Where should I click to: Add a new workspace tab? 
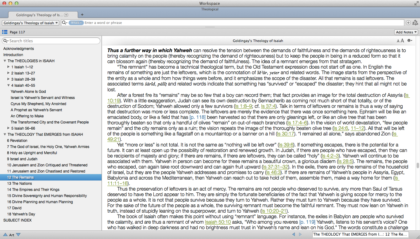click(82, 15)
